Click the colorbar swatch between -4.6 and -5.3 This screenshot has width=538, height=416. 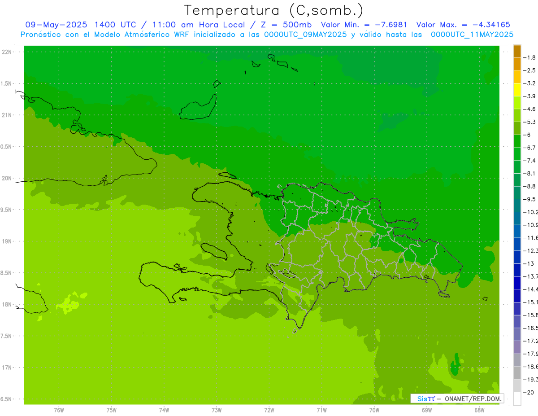point(517,115)
